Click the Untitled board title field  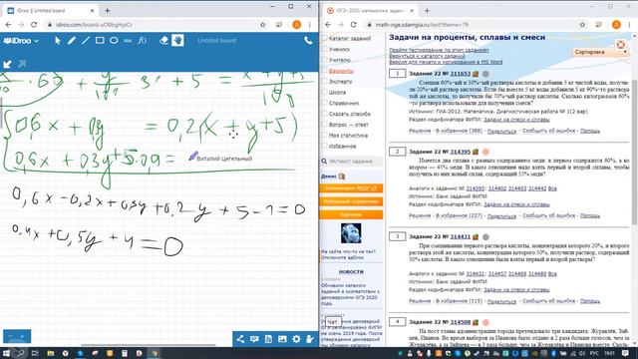coord(217,41)
